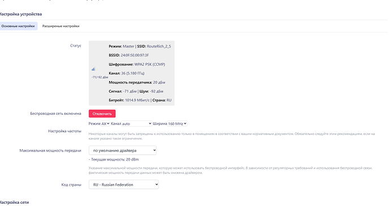
Task: Open the Ширина 160 MHz dropdown
Action: tap(177, 124)
